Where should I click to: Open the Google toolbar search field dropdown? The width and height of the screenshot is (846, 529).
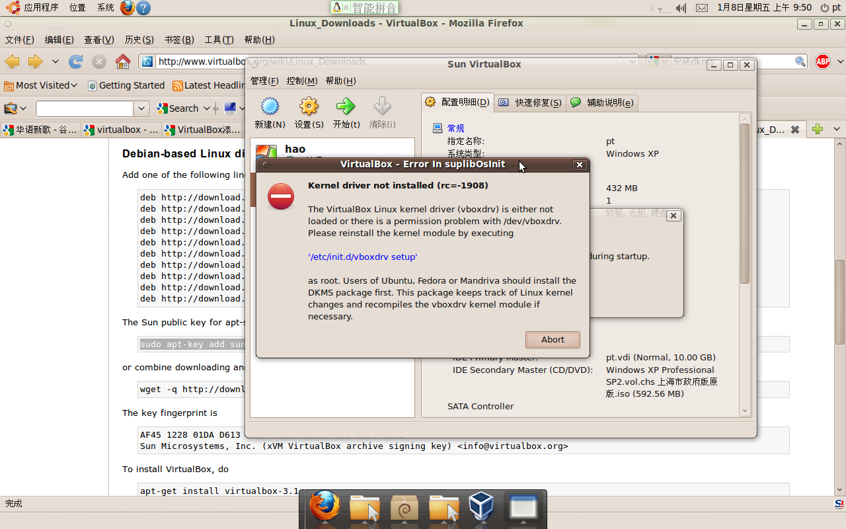tap(141, 108)
